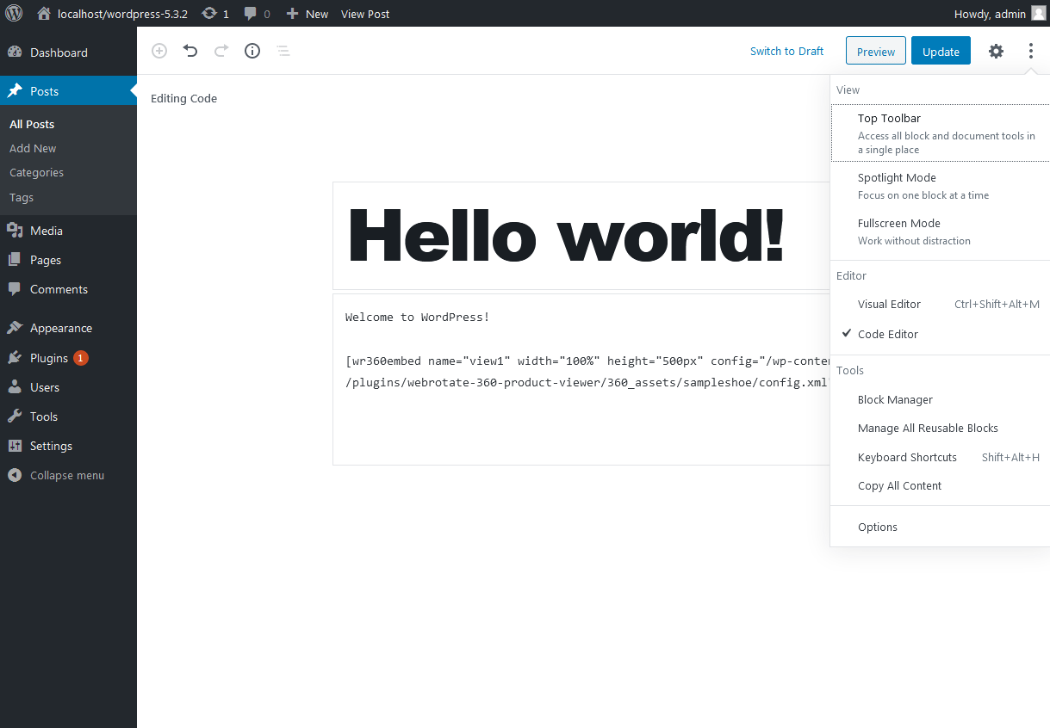1050x728 pixels.
Task: Select the Appearance paintbrush icon
Action: point(15,327)
